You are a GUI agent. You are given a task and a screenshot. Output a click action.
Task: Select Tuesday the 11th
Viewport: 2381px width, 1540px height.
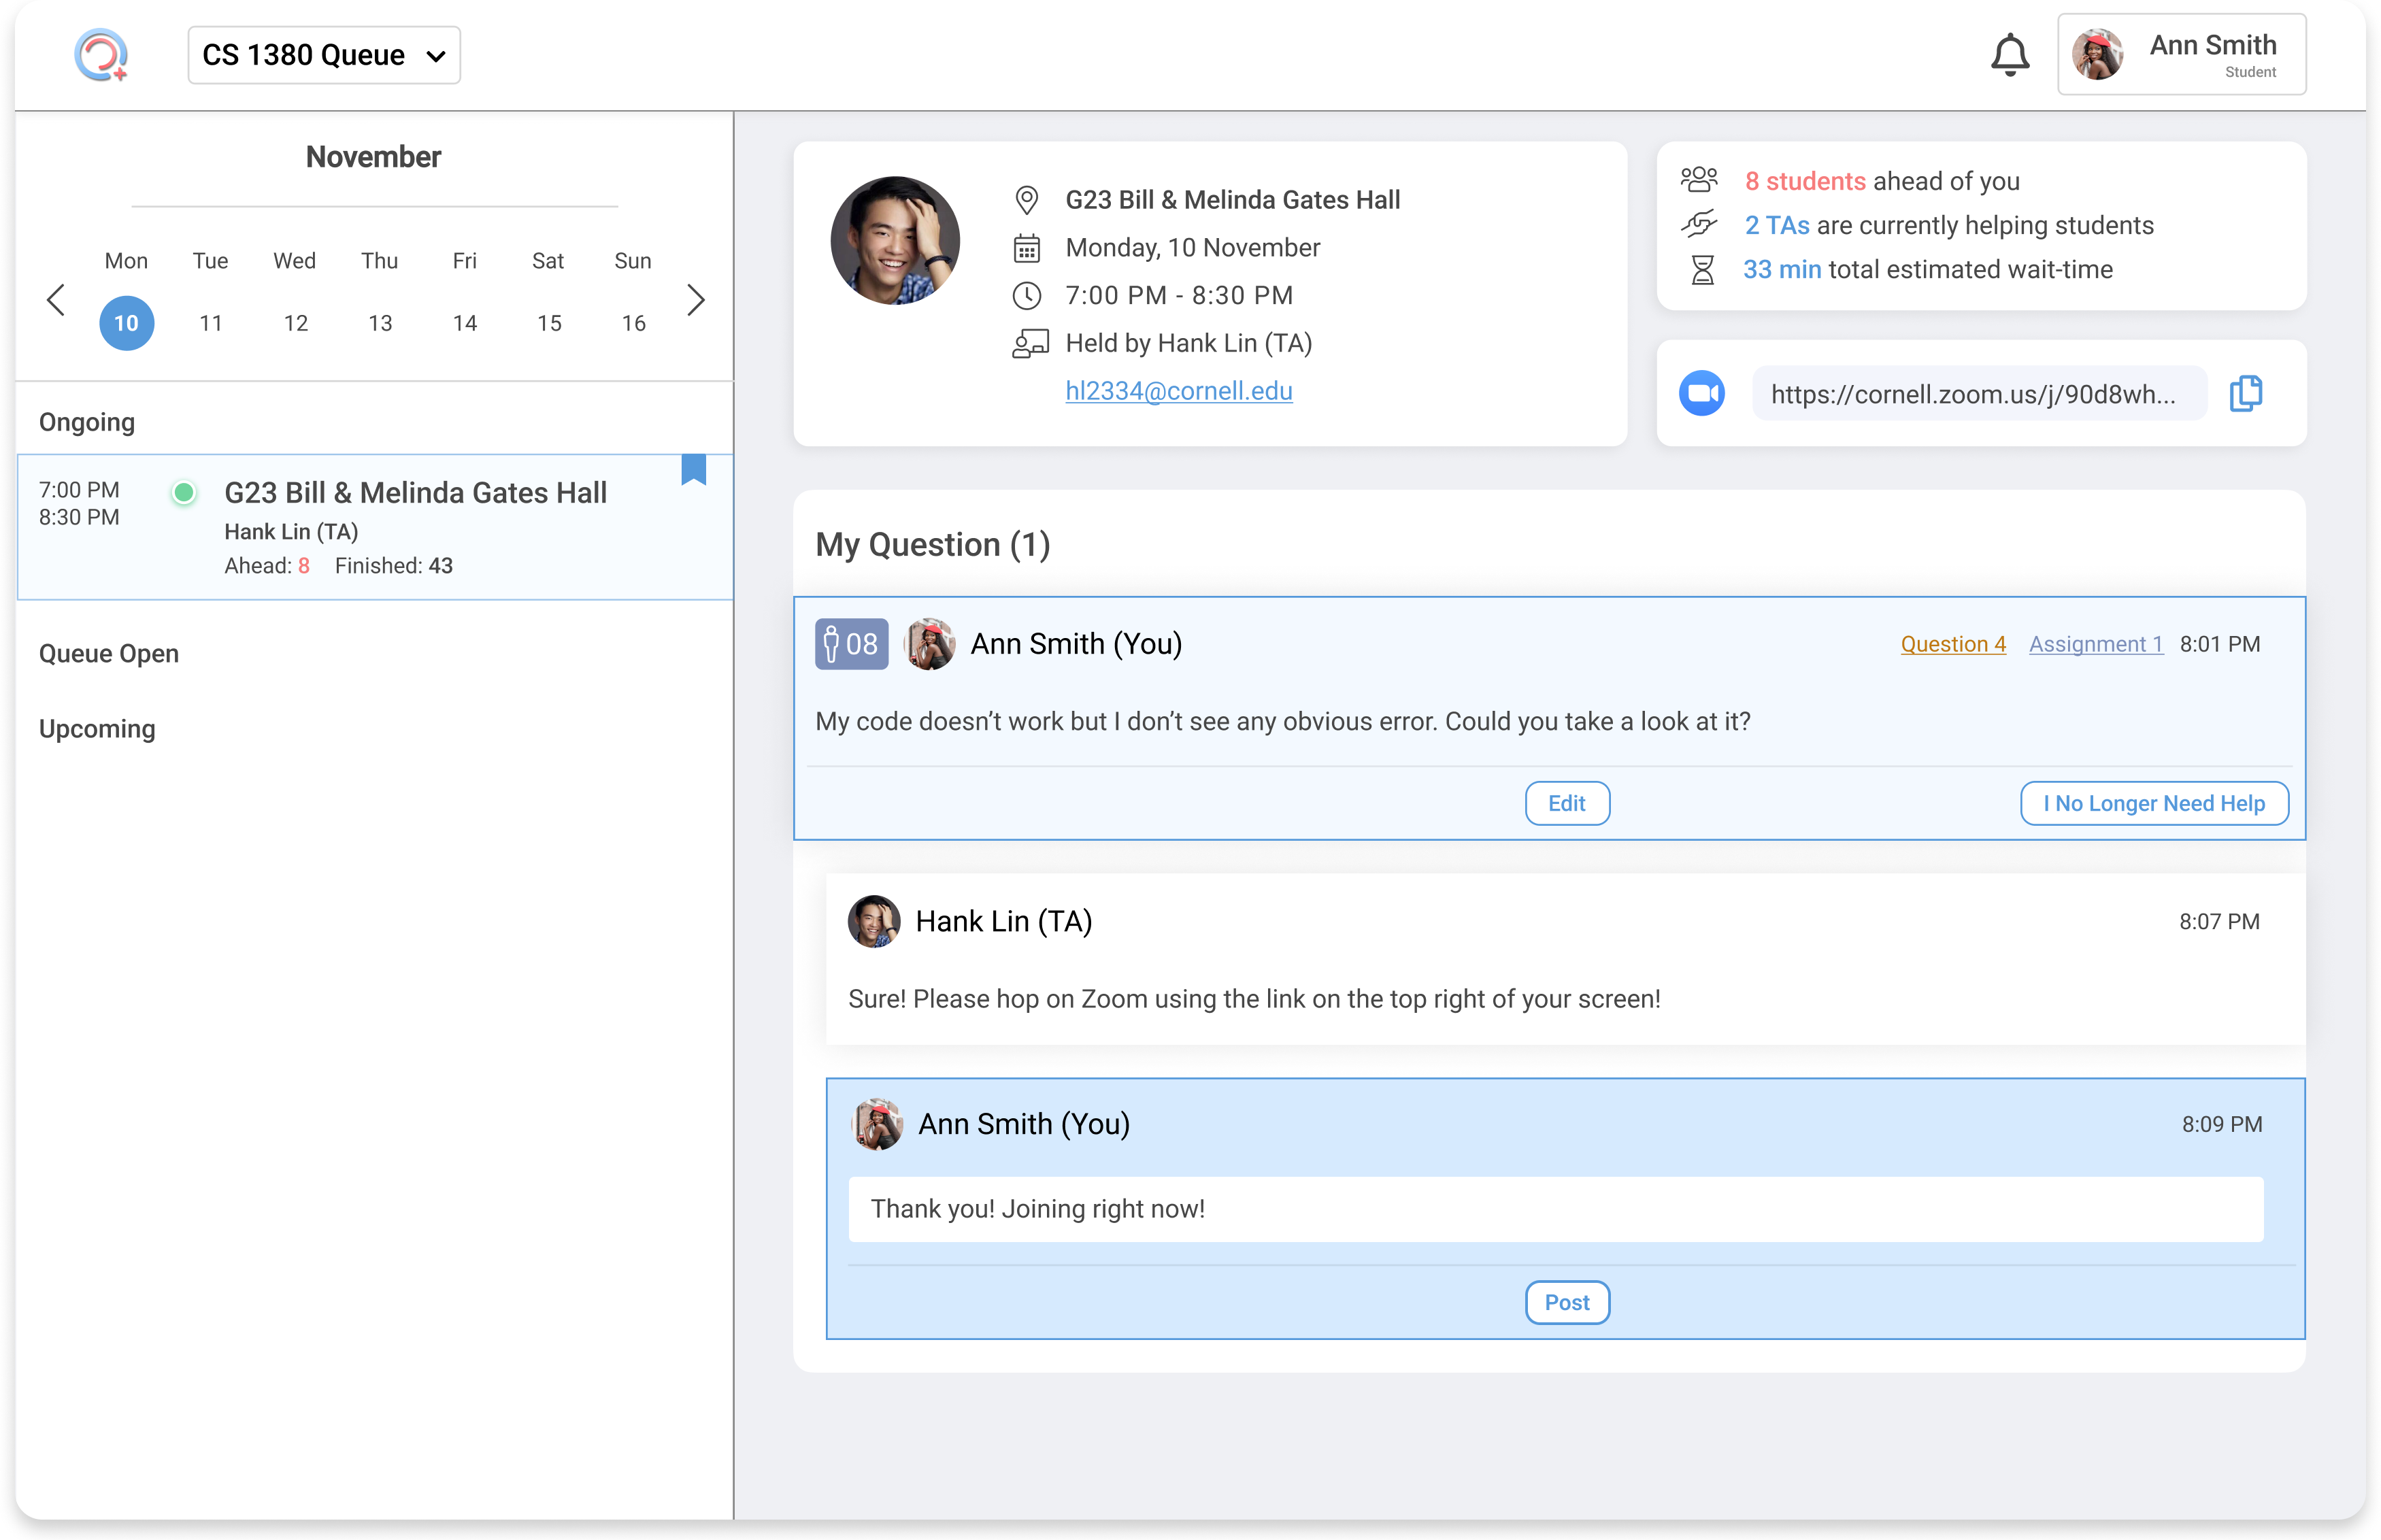(x=210, y=323)
